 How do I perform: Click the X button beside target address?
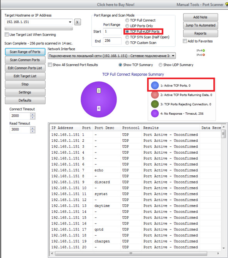(x=78, y=22)
